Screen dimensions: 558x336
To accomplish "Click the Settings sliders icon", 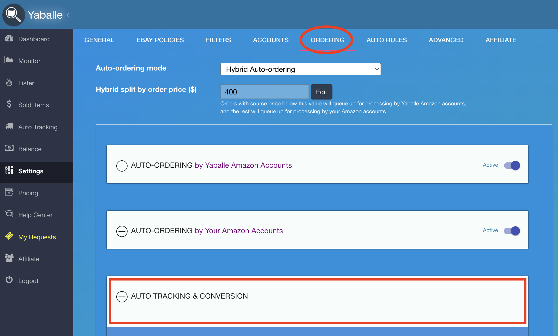I will click(9, 170).
